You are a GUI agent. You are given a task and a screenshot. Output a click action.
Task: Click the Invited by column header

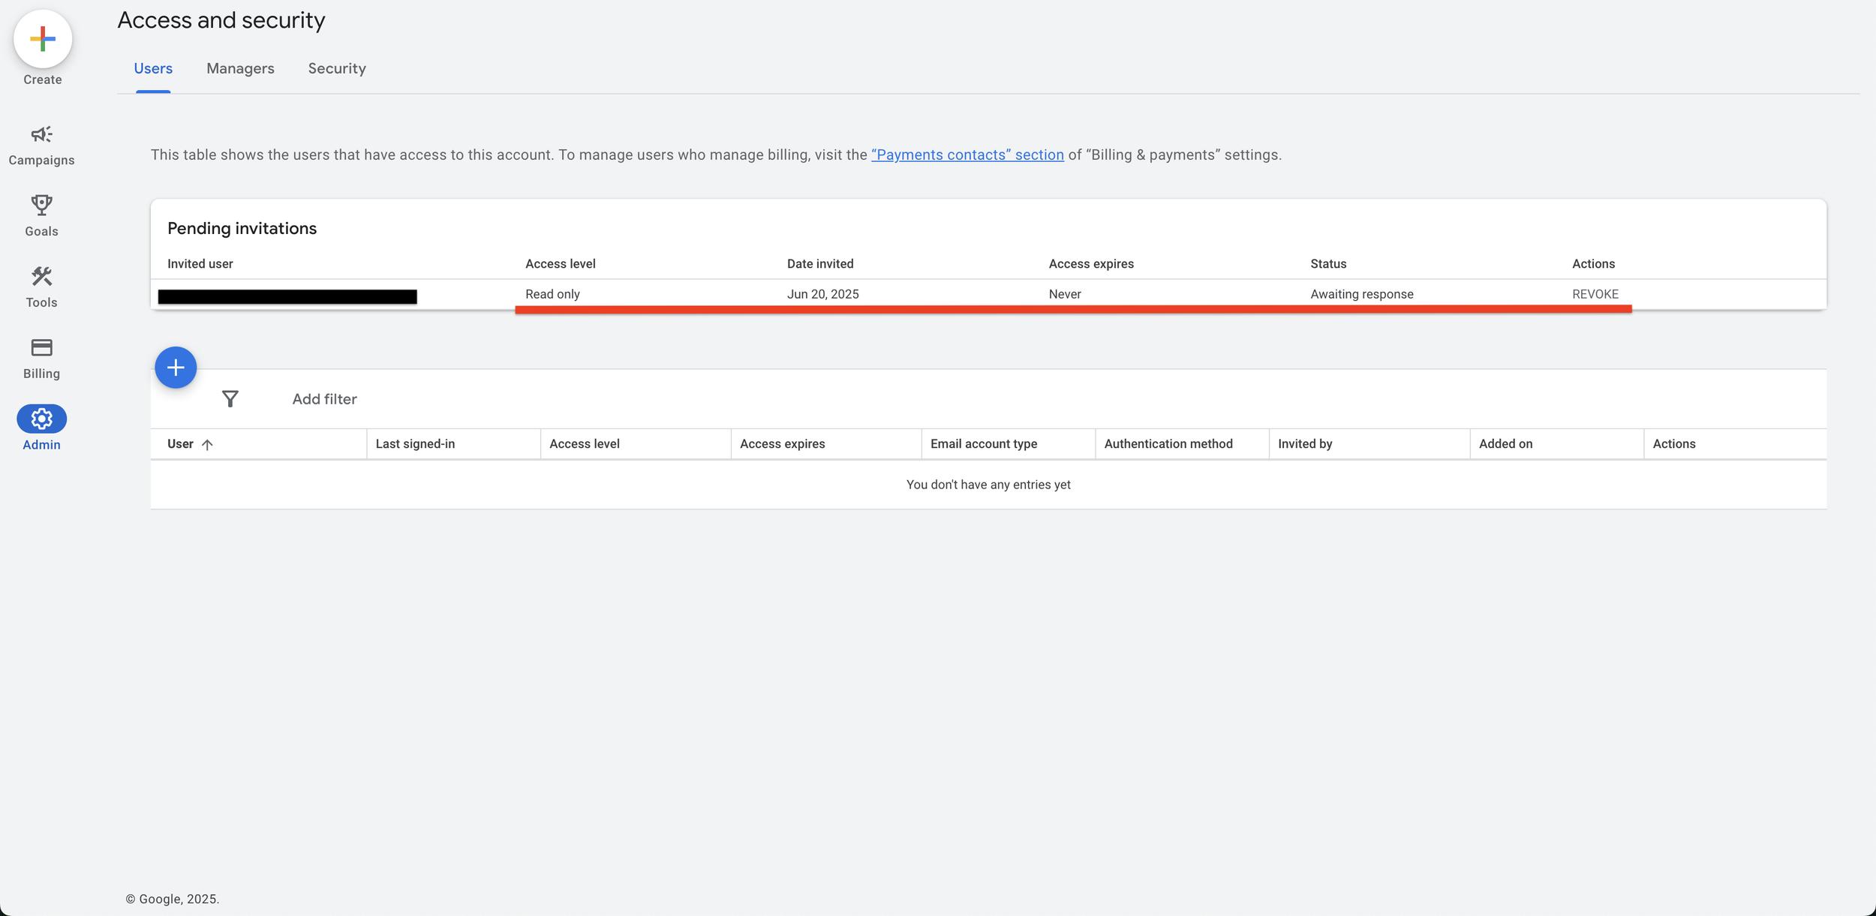click(x=1305, y=443)
